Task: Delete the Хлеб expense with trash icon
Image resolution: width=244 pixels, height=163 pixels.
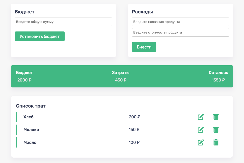Action: [216, 117]
